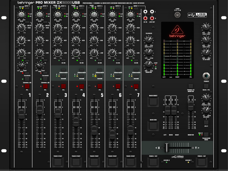Click the channel 5 Track Start button
Viewport: 228px width, 171px height.
pyautogui.click(x=94, y=162)
